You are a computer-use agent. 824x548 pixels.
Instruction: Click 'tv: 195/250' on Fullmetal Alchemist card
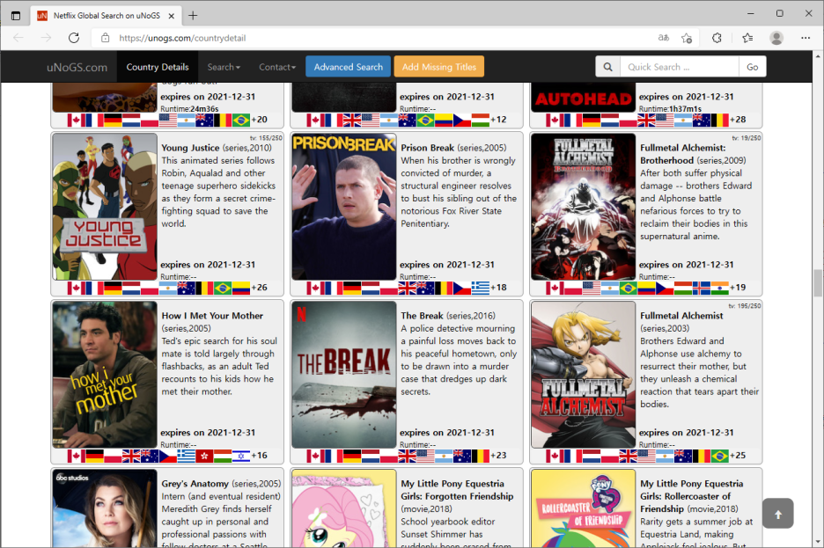pos(745,306)
